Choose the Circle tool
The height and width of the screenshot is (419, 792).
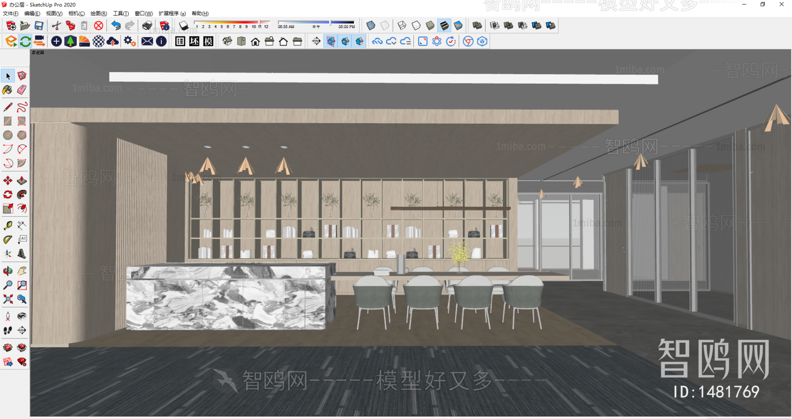click(8, 135)
